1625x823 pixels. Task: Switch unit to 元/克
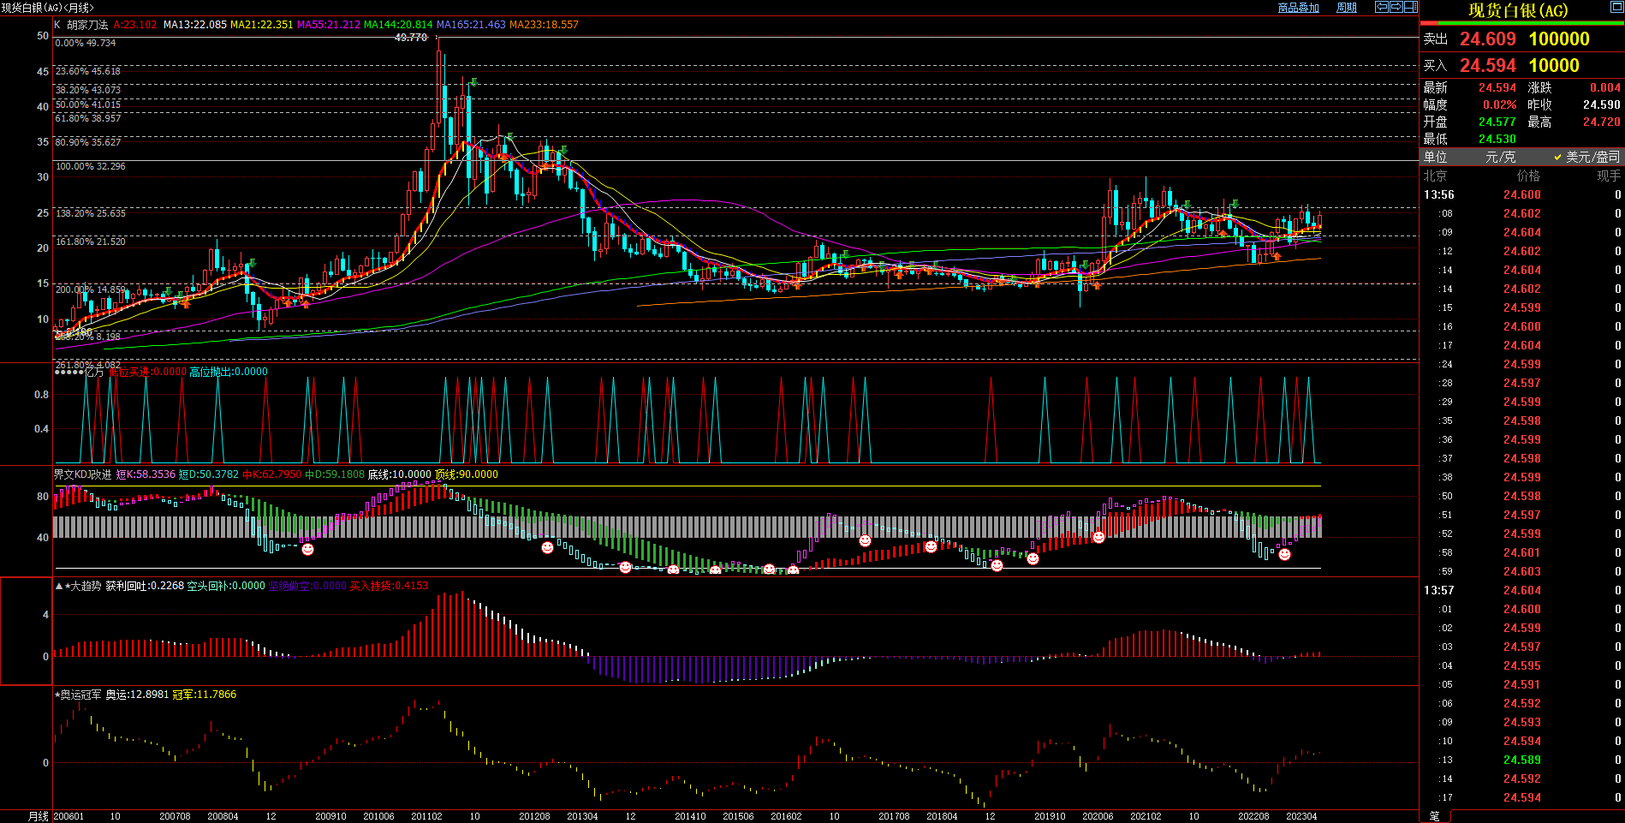click(1500, 157)
